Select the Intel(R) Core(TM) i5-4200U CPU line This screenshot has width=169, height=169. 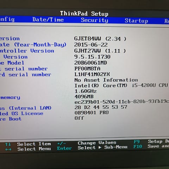pyautogui.click(x=121, y=86)
